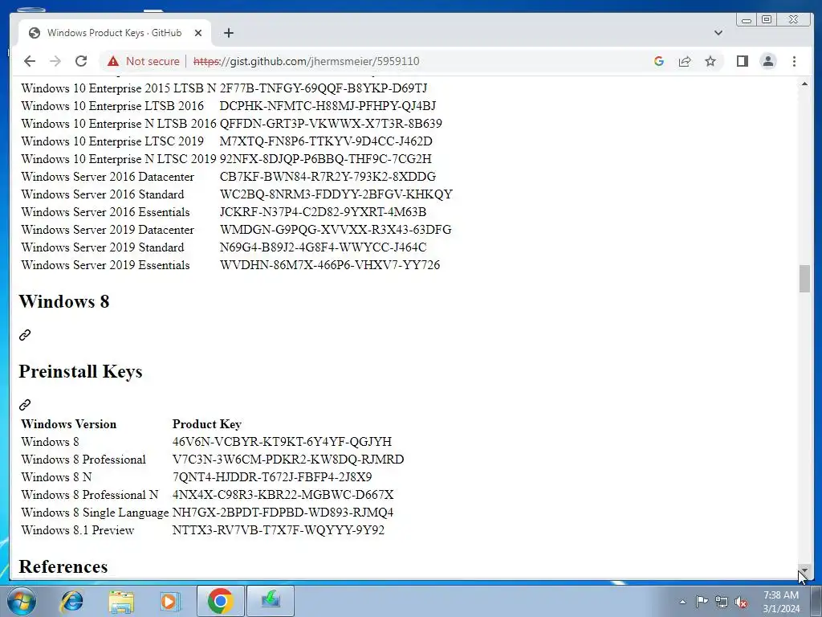Click the Windows 8 Professional N label
The image size is (822, 617).
click(90, 495)
